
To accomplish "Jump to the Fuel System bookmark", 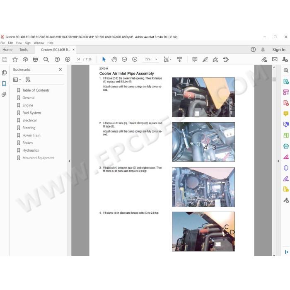I will 31,113.
